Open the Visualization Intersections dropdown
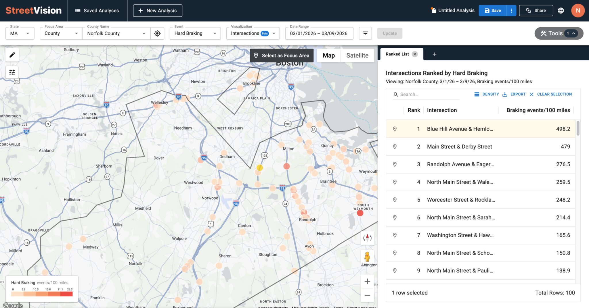This screenshot has height=308, width=589. (x=253, y=33)
